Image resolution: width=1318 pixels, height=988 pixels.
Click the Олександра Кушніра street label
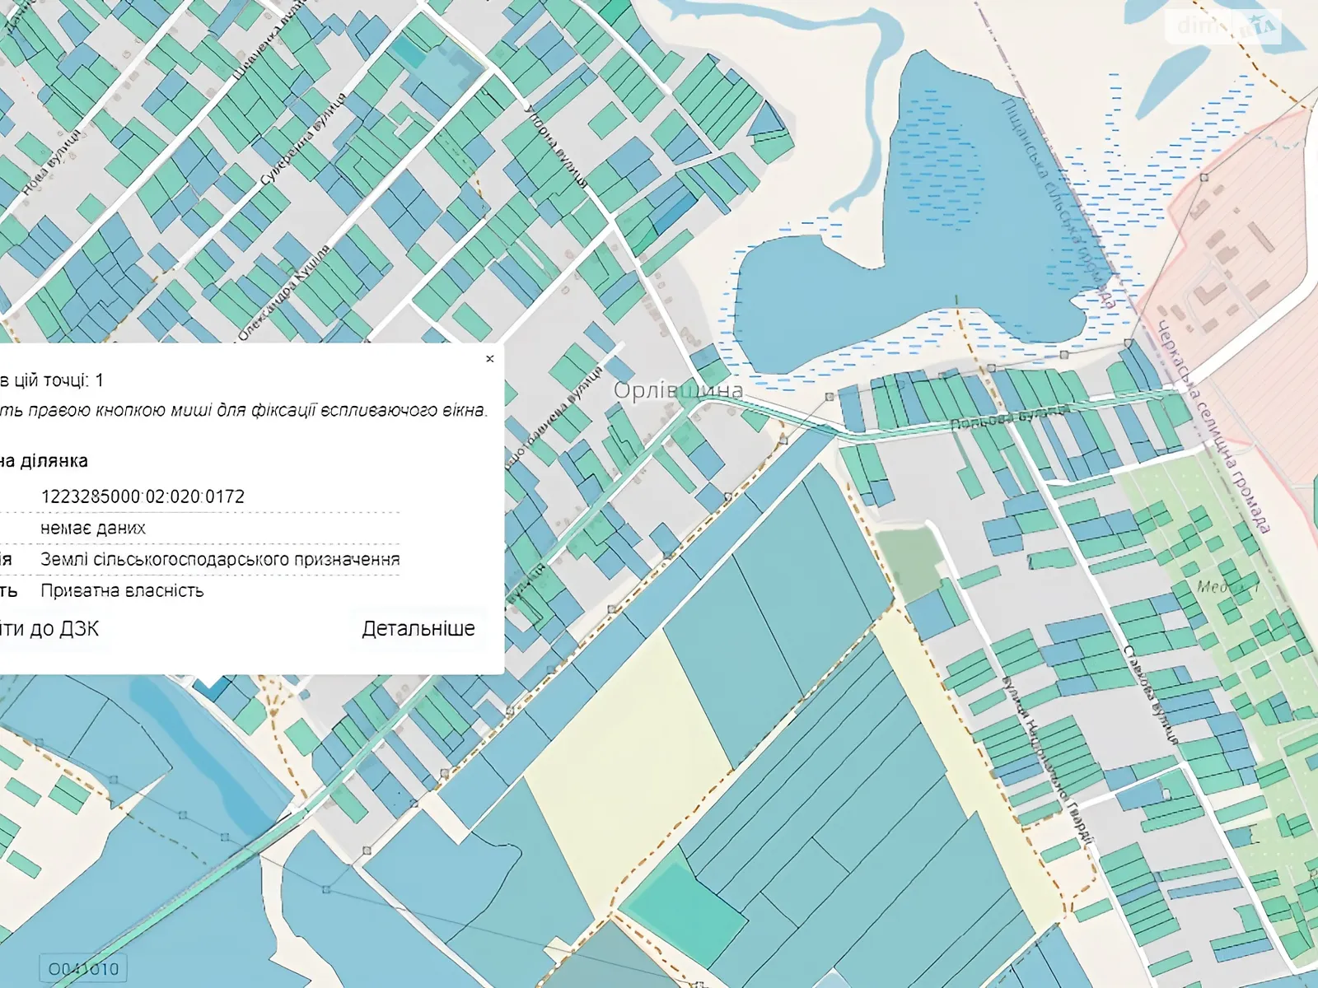point(284,292)
